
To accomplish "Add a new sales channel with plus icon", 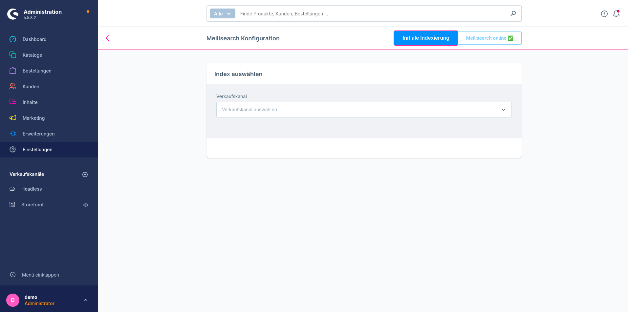I will (x=85, y=175).
